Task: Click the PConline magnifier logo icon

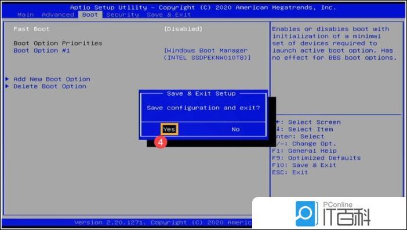Action: 307,214
